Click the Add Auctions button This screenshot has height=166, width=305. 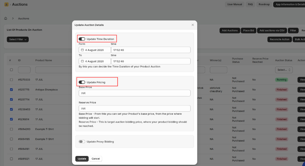tap(230, 30)
